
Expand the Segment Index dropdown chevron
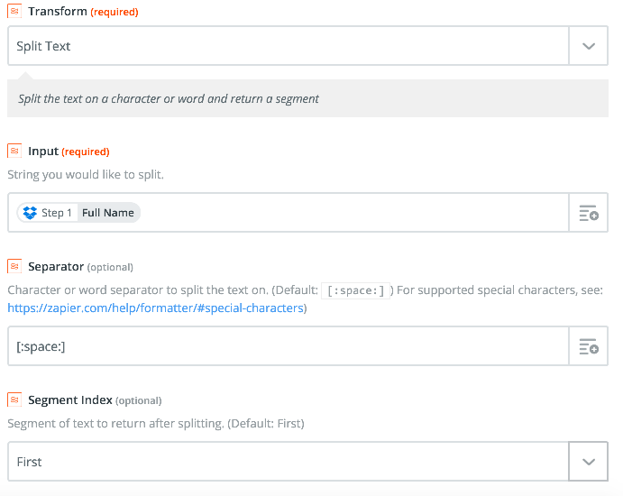[x=589, y=462]
